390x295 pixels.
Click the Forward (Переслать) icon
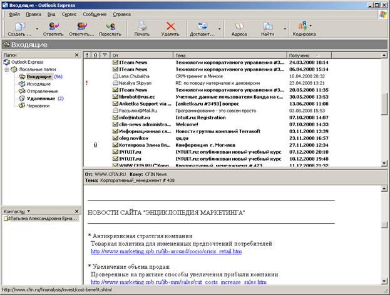110,26
